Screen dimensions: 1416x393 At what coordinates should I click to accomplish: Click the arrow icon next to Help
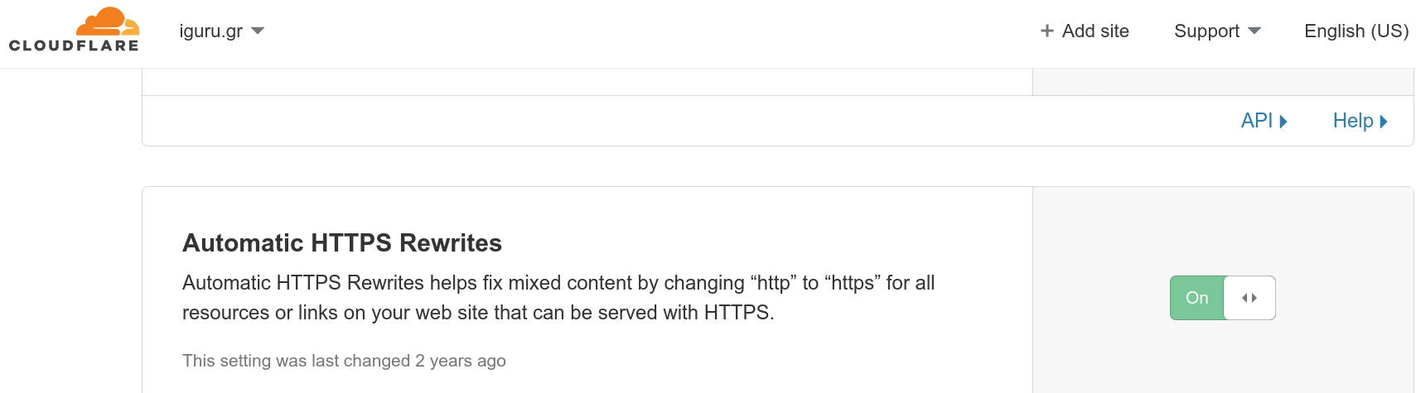tap(1383, 122)
